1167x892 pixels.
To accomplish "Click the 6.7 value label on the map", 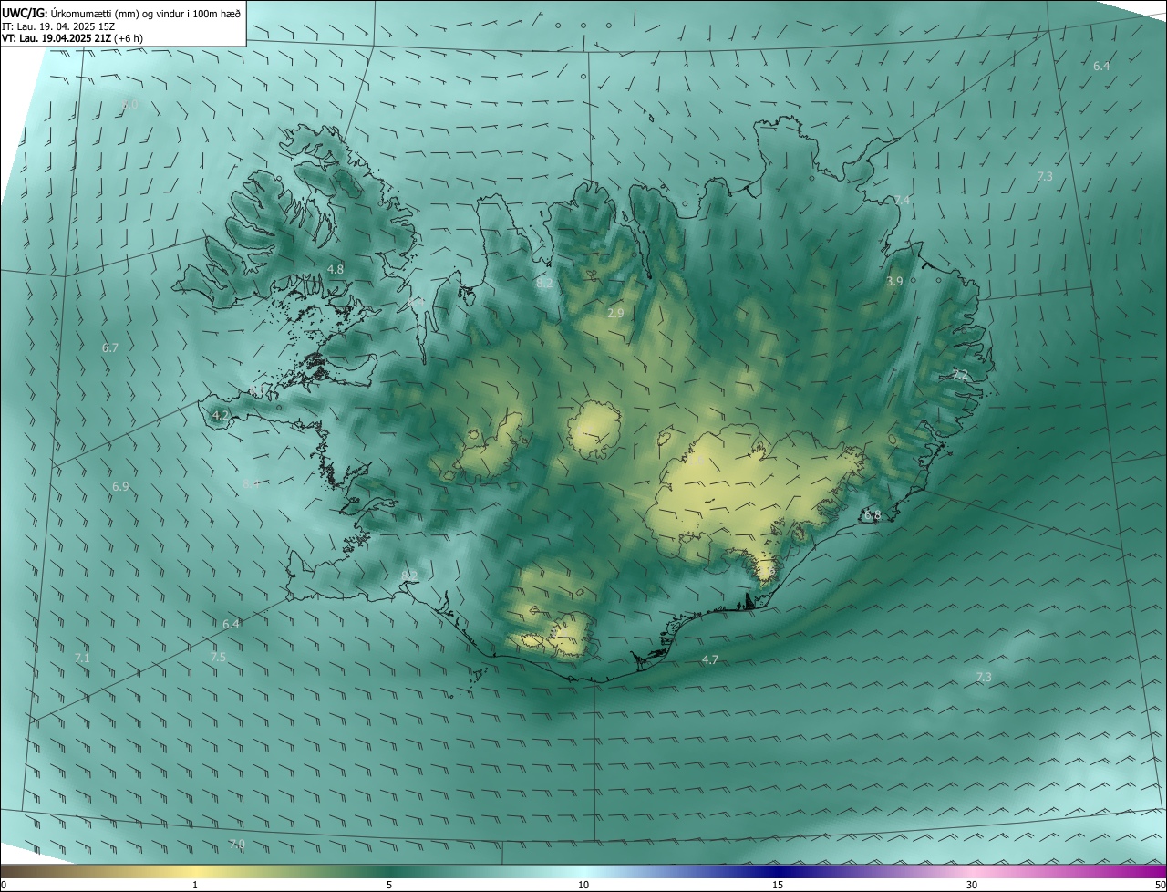I will (x=110, y=348).
